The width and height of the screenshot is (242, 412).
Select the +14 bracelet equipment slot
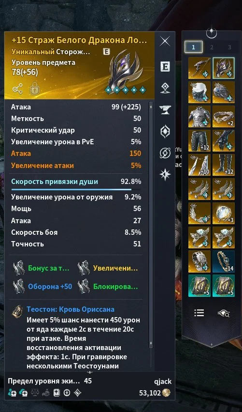click(224, 262)
